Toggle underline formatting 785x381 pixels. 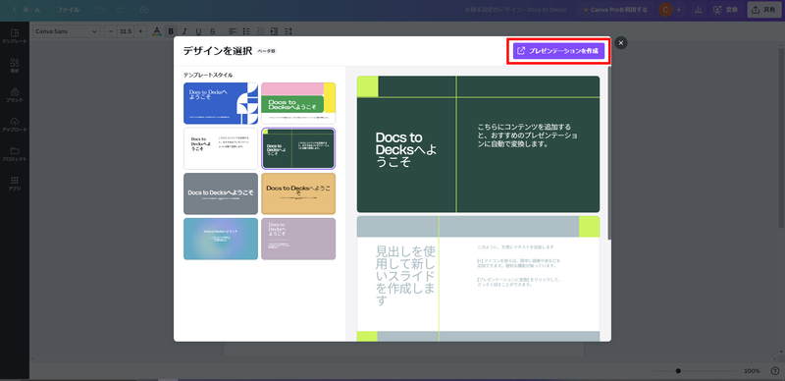coord(199,31)
